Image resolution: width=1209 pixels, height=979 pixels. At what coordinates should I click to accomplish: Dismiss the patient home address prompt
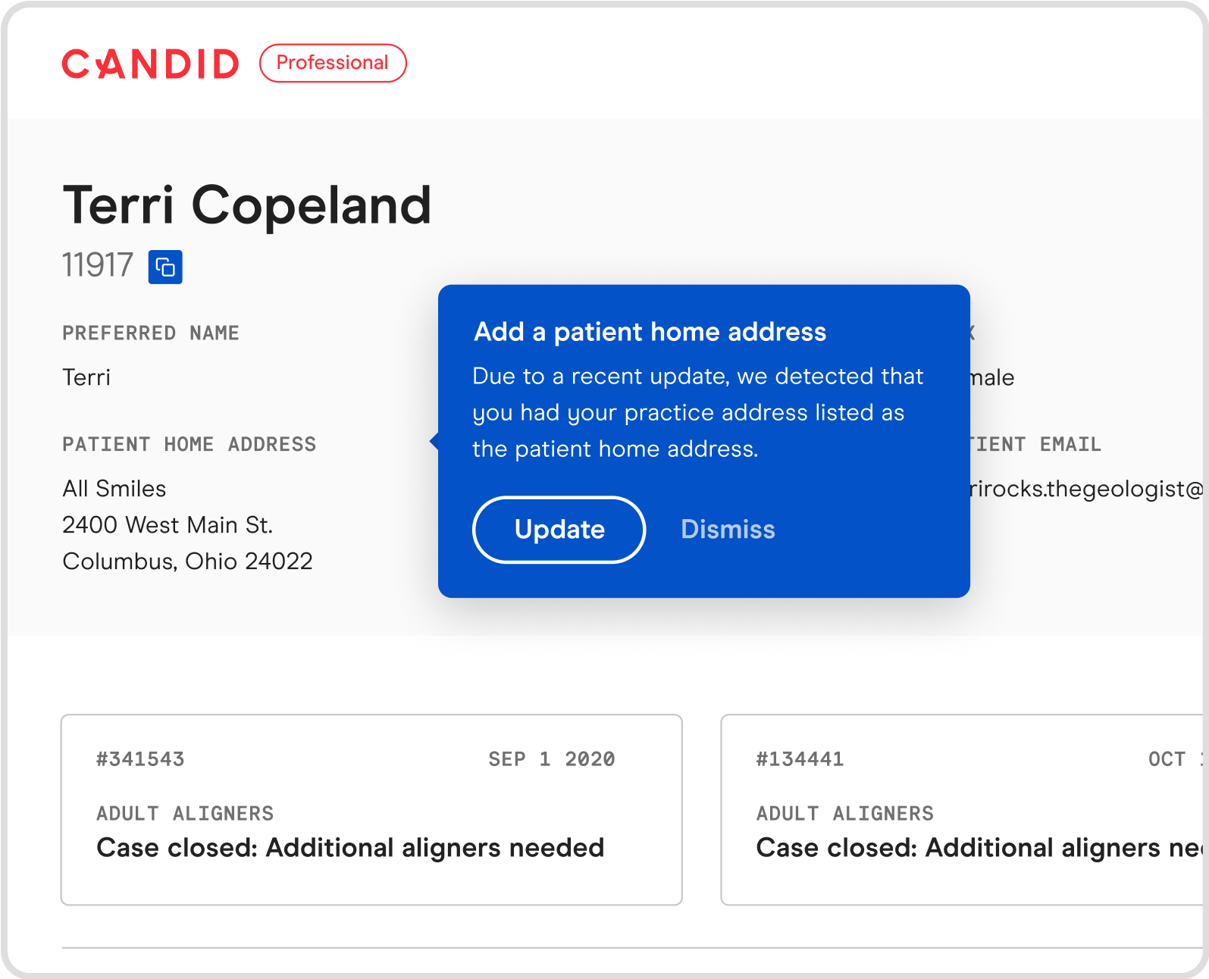[728, 530]
